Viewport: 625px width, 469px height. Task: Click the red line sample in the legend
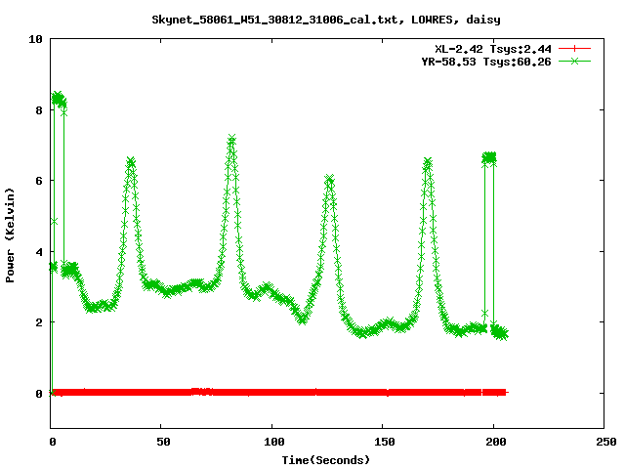coord(574,49)
